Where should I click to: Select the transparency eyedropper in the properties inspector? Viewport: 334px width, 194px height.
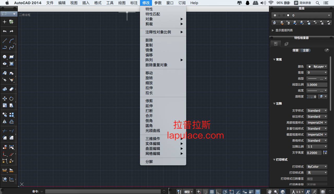pyautogui.click(x=326, y=50)
